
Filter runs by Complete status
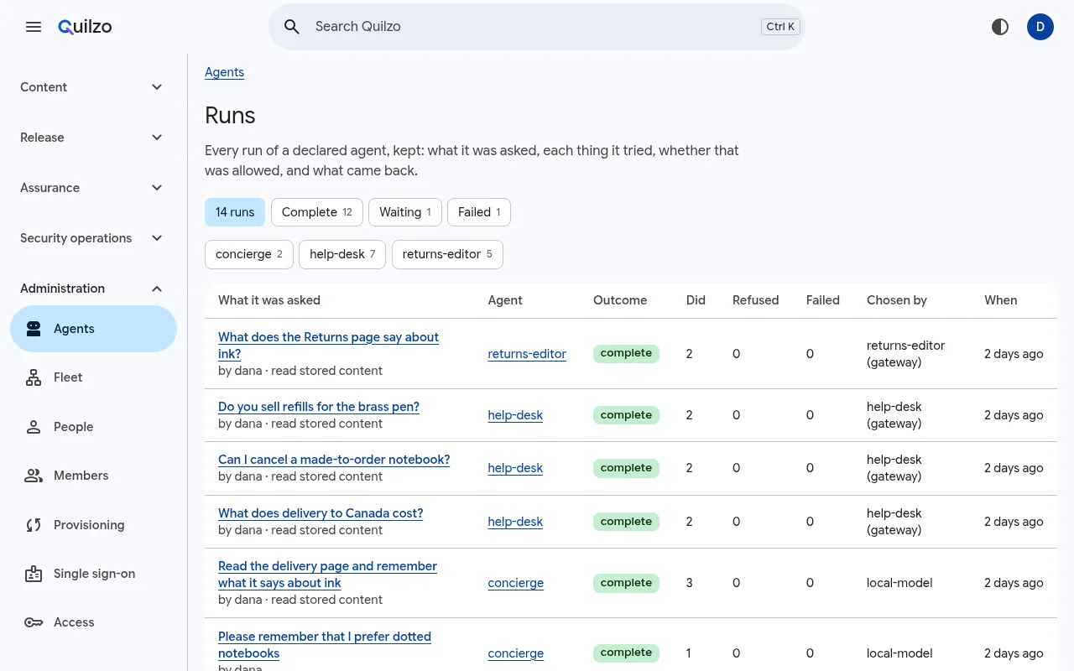pyautogui.click(x=317, y=212)
